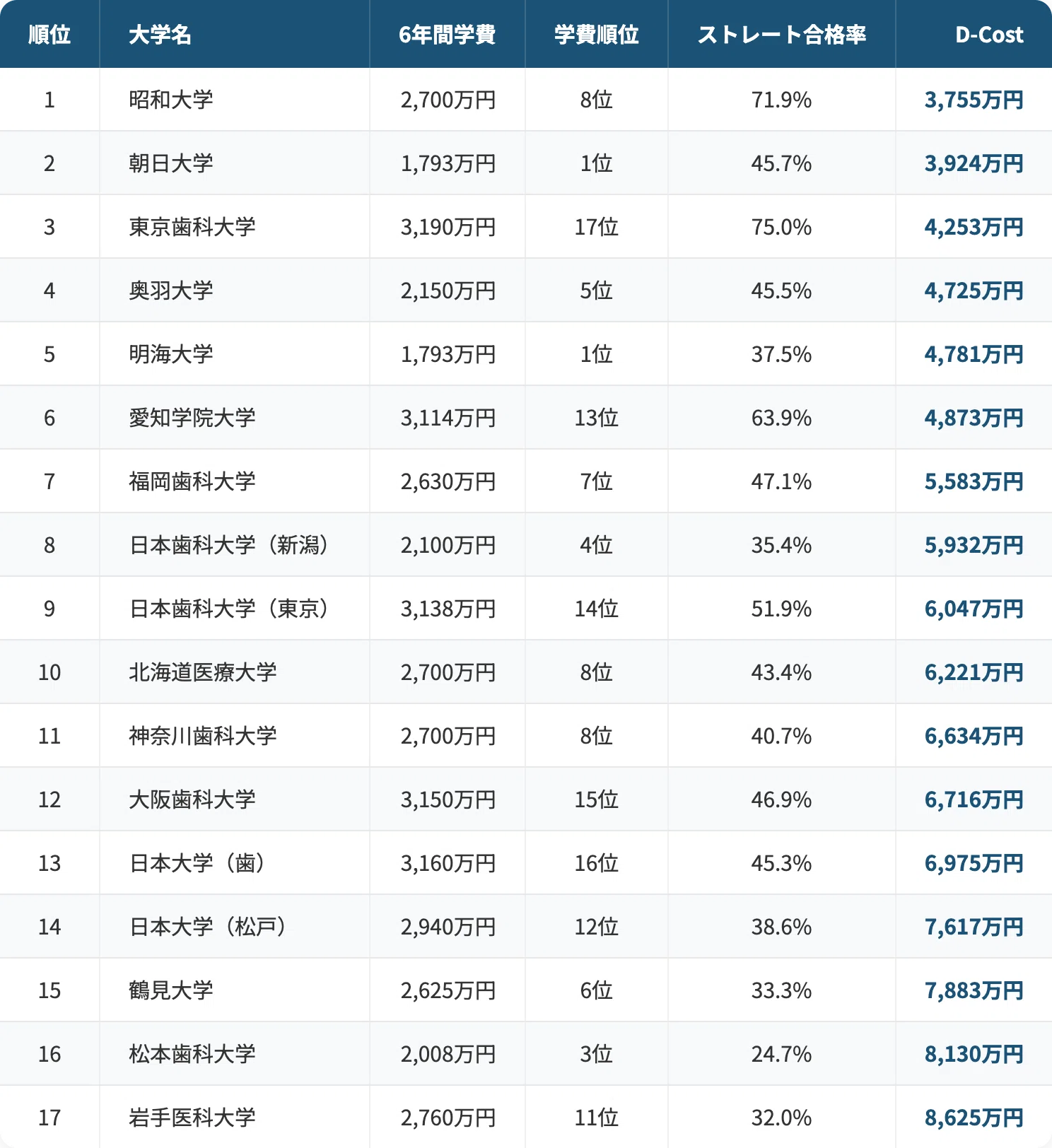
Task: Click the tuition '3,190万円' for 東京歯科大学
Action: (448, 227)
